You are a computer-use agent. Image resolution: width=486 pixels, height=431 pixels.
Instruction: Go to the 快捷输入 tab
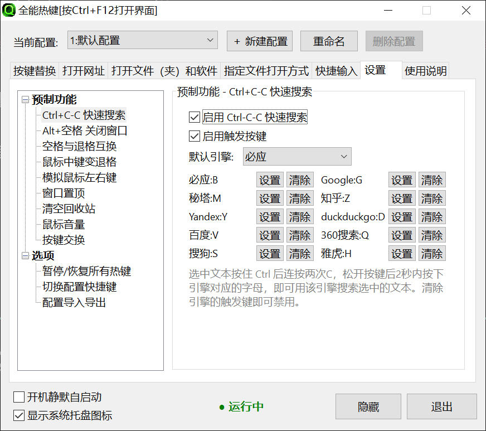(x=336, y=71)
